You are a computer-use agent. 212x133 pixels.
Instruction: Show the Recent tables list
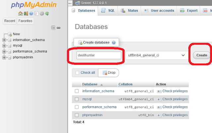10,21
